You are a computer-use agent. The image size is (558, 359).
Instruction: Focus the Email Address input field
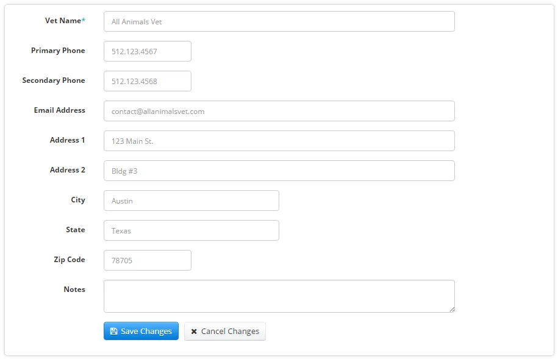click(279, 111)
